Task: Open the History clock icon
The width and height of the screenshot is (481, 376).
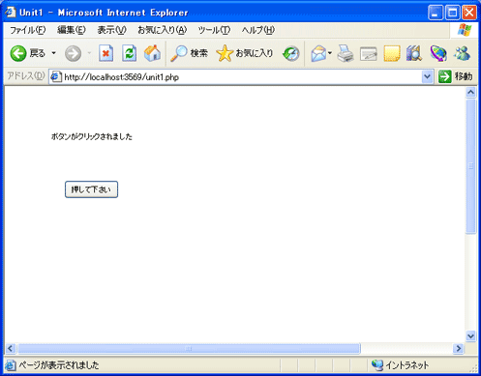Action: coord(290,53)
